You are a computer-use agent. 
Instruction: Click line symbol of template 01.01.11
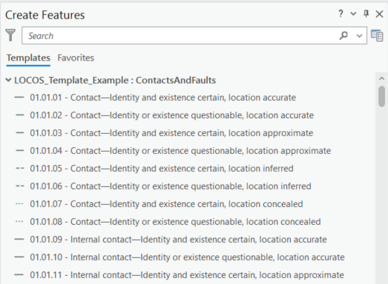[19, 274]
